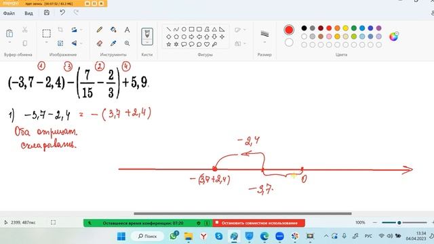Pick the pink color swatch
The height and width of the screenshot is (244, 434).
pos(329,36)
